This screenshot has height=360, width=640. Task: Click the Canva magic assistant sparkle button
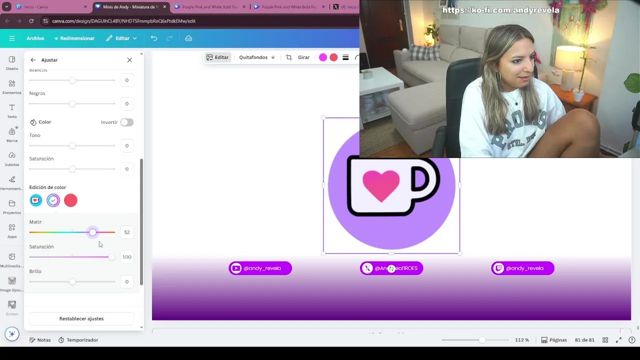[x=12, y=334]
